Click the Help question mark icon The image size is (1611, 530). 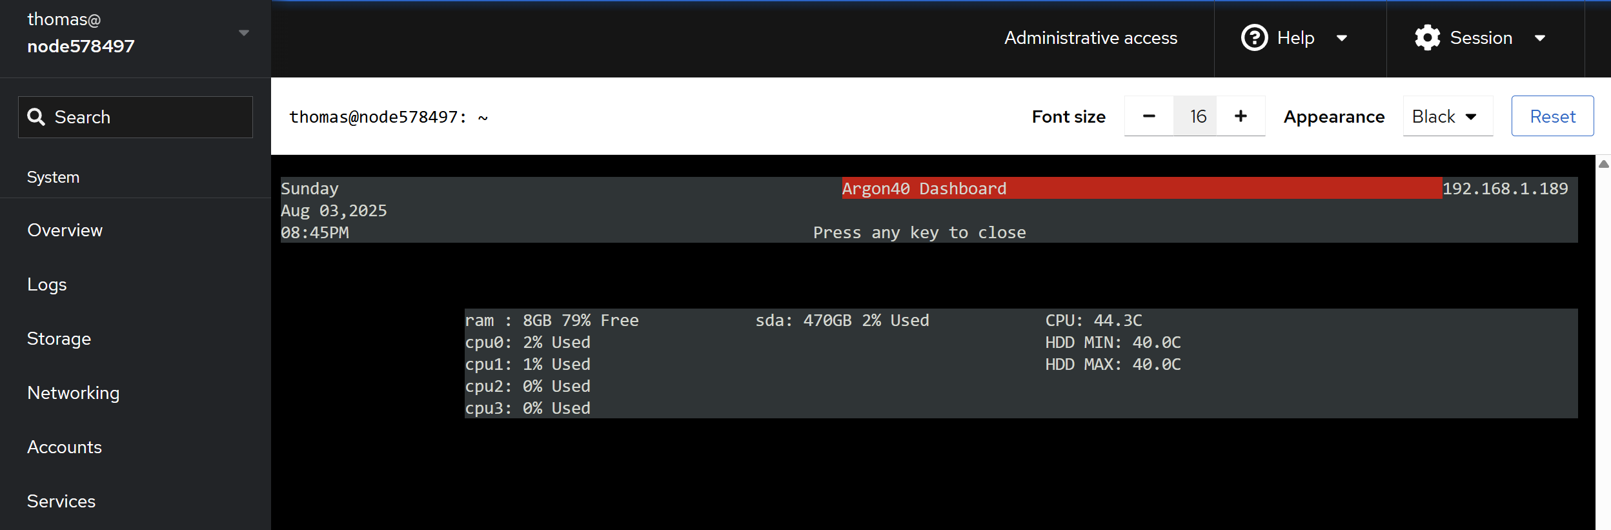1254,38
